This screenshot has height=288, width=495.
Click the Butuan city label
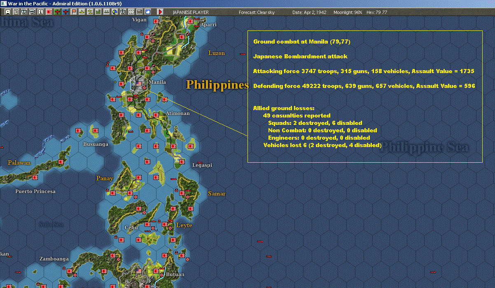coord(175,274)
